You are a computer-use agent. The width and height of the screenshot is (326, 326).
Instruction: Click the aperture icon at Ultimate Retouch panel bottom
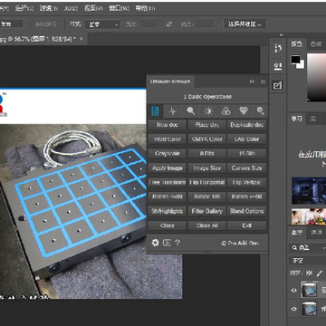click(x=155, y=243)
